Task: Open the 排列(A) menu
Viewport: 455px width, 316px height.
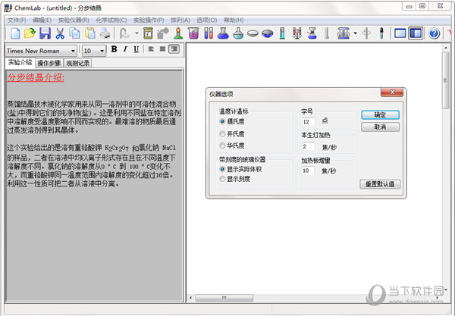Action: [x=180, y=20]
